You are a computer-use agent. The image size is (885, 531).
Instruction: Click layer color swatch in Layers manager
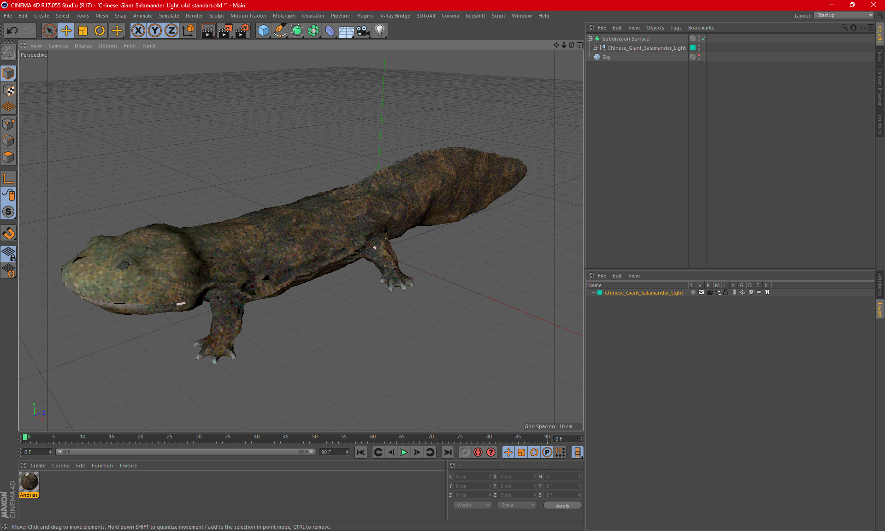(600, 293)
